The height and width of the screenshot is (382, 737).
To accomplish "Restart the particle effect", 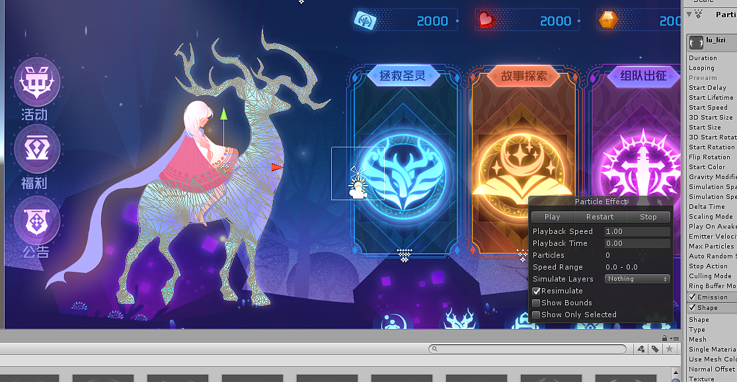I will click(600, 217).
